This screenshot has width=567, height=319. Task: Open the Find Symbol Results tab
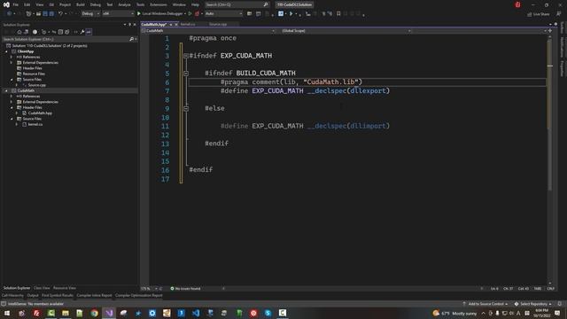coord(57,295)
